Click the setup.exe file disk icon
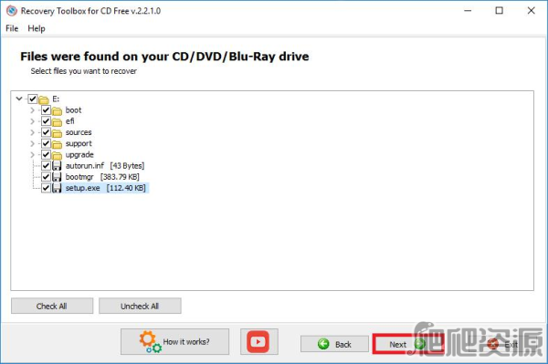The image size is (548, 364). pyautogui.click(x=57, y=188)
